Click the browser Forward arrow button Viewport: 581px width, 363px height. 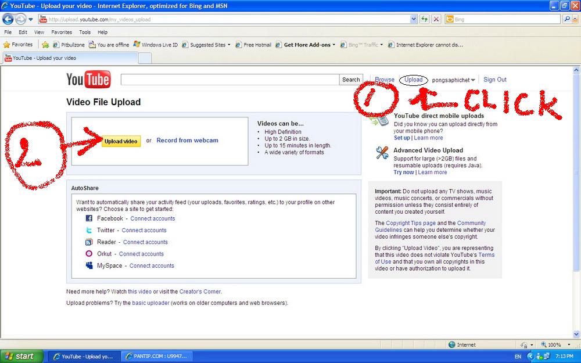pyautogui.click(x=21, y=19)
